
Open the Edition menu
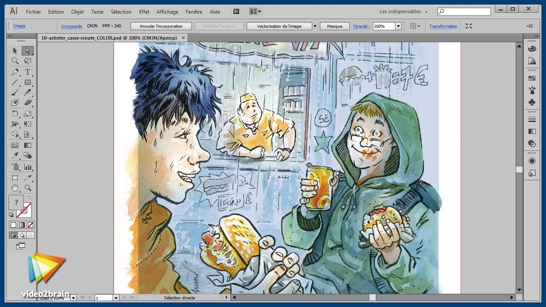(56, 12)
